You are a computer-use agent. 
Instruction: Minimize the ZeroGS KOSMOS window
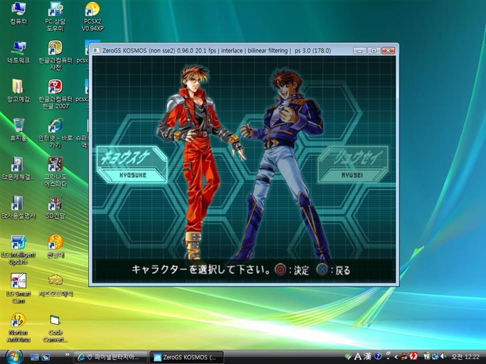360,51
